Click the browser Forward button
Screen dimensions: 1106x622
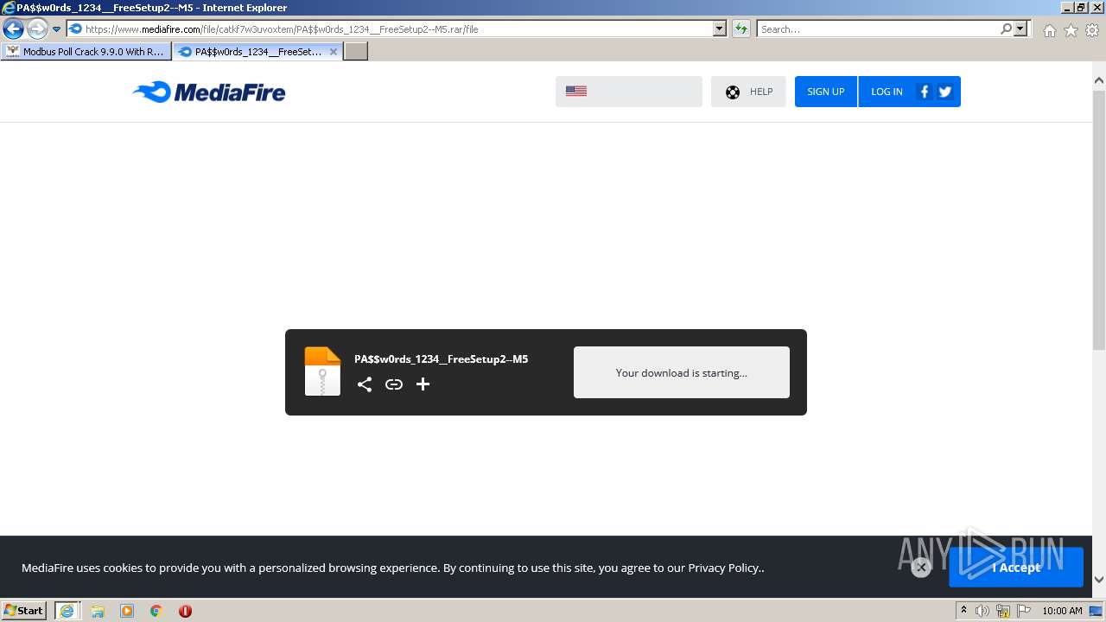pyautogui.click(x=37, y=29)
